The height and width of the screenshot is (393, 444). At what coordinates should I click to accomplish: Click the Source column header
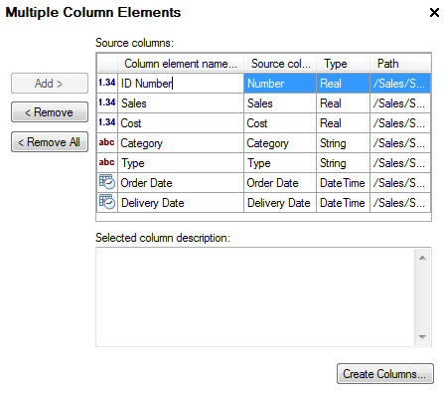pos(280,64)
